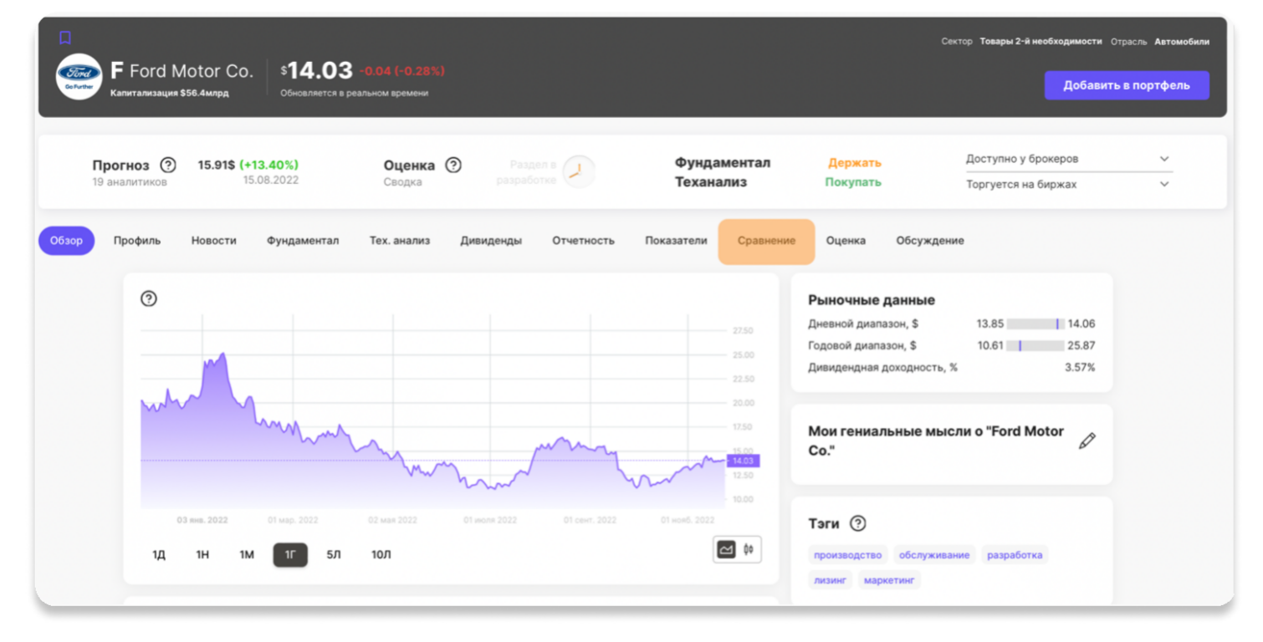Expand the Торгуется на биржах dropdown

click(1068, 185)
